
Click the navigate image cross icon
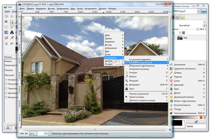coord(170,130)
